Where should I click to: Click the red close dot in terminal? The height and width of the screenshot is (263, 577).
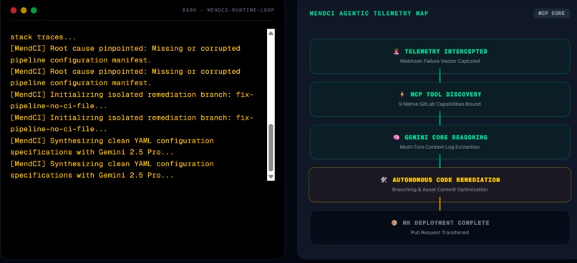(14, 10)
